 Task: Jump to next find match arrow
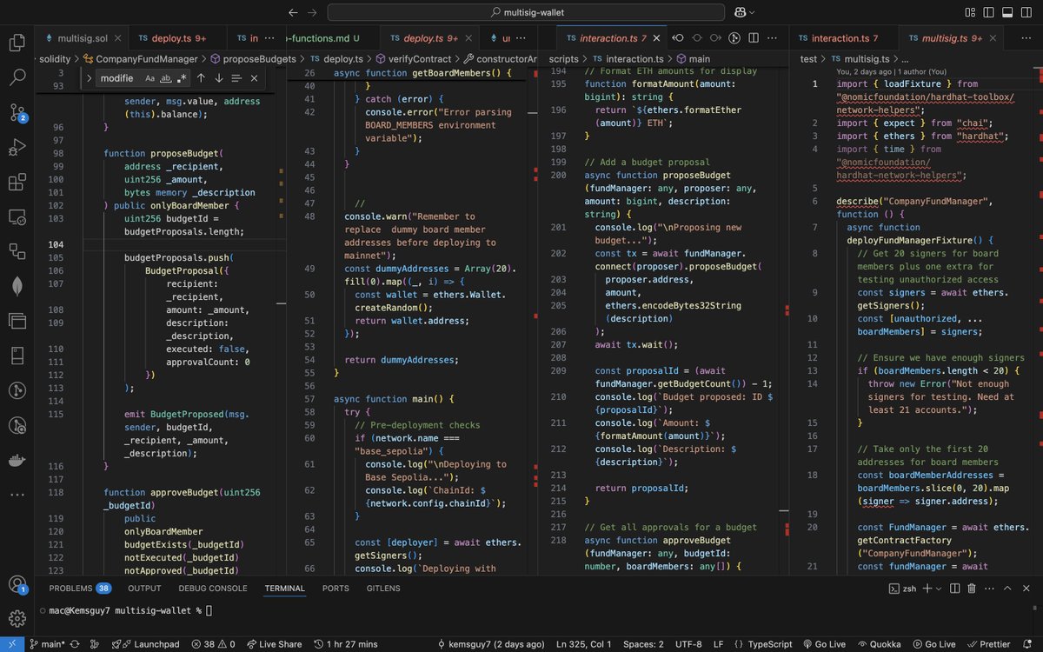pos(218,78)
